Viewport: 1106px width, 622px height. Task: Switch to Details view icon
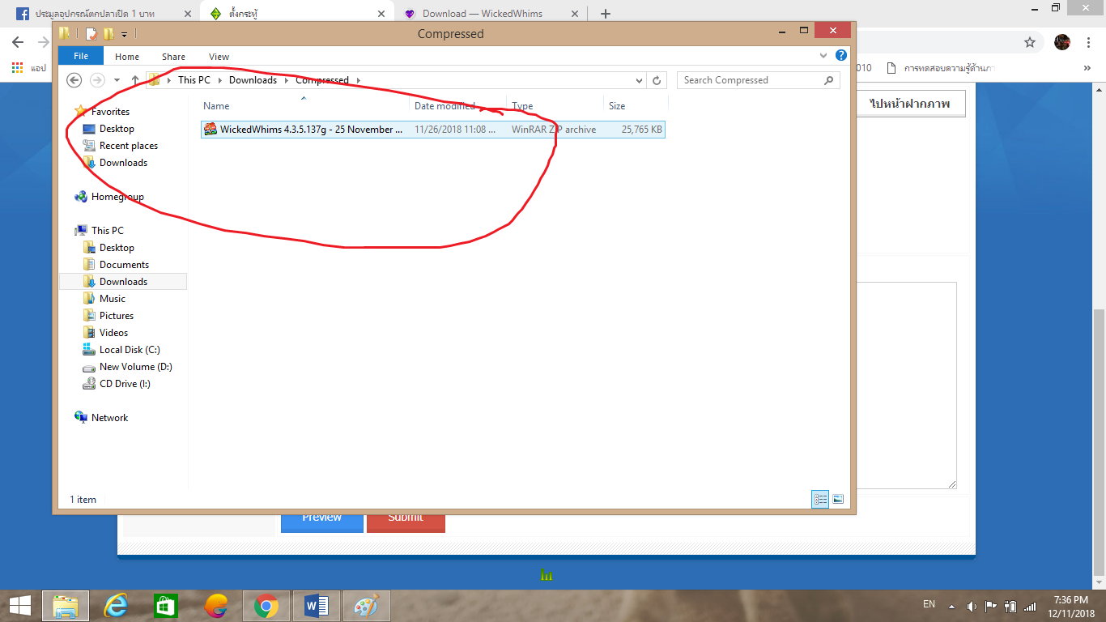tap(820, 500)
